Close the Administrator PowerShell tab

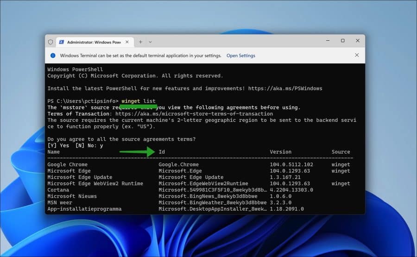[127, 42]
